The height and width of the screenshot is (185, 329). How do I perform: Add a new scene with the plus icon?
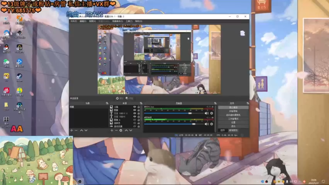tap(72, 130)
